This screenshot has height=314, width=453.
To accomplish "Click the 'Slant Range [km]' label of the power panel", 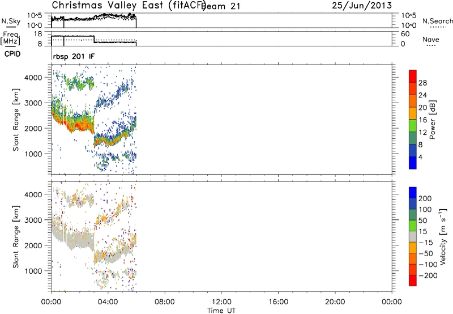I will click(x=16, y=120).
